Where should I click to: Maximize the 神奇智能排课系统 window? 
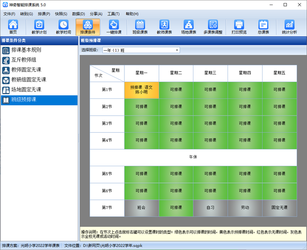285,5
